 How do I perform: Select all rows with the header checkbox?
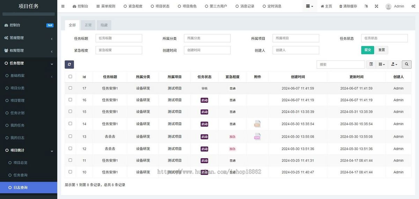[x=70, y=77]
